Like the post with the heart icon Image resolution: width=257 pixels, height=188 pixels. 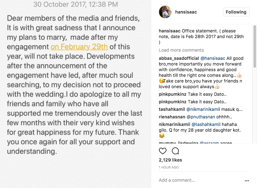coord(163,151)
